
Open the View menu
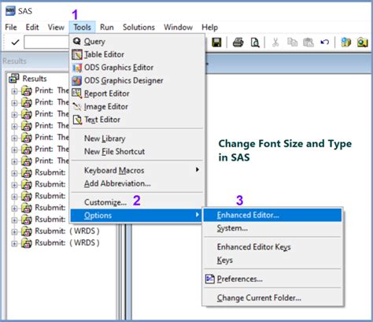tap(56, 28)
